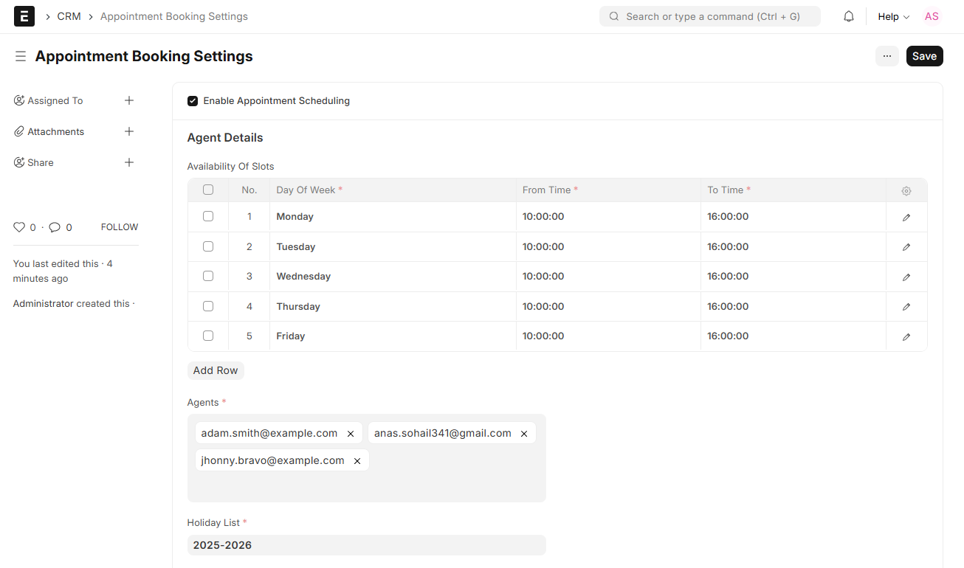Open the Help dropdown menu
The width and height of the screenshot is (964, 568).
coord(893,16)
